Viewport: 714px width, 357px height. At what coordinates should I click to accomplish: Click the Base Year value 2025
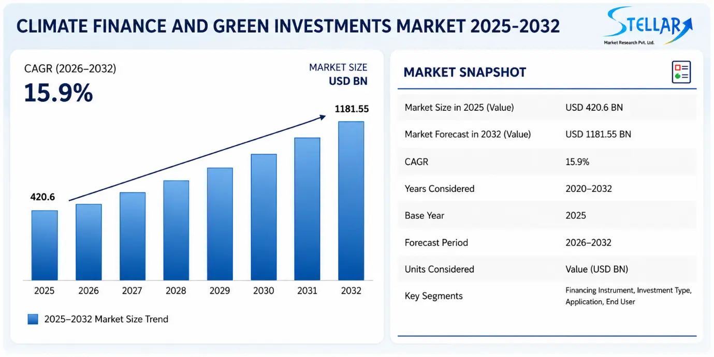click(x=576, y=216)
